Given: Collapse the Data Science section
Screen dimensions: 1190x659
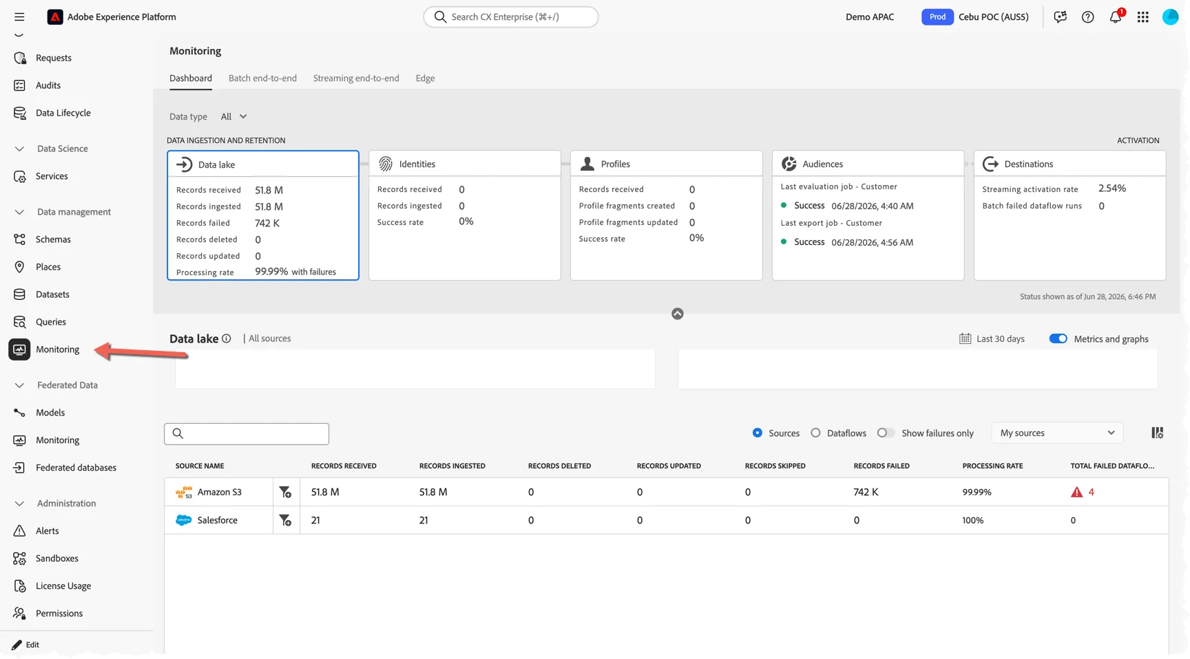Looking at the screenshot, I should coord(19,149).
